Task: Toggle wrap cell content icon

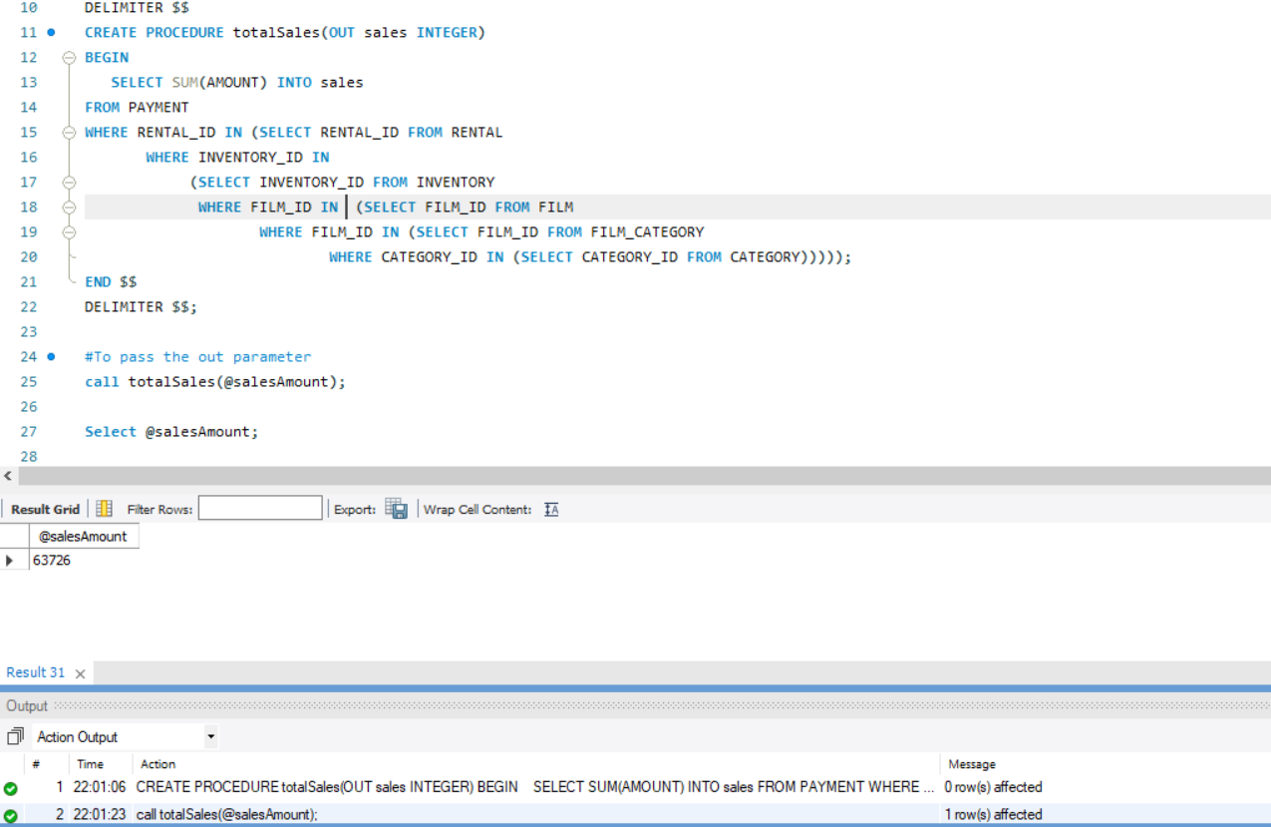Action: 551,509
